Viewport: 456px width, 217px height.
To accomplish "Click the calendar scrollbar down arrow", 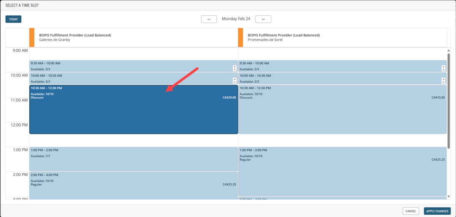I will coord(448,197).
